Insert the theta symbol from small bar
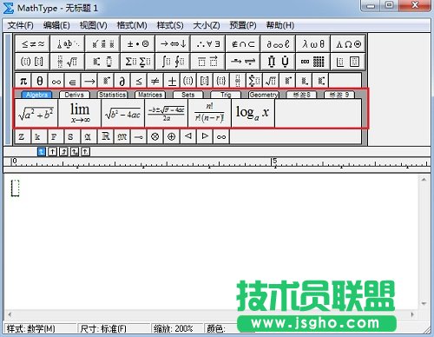 click(x=40, y=81)
